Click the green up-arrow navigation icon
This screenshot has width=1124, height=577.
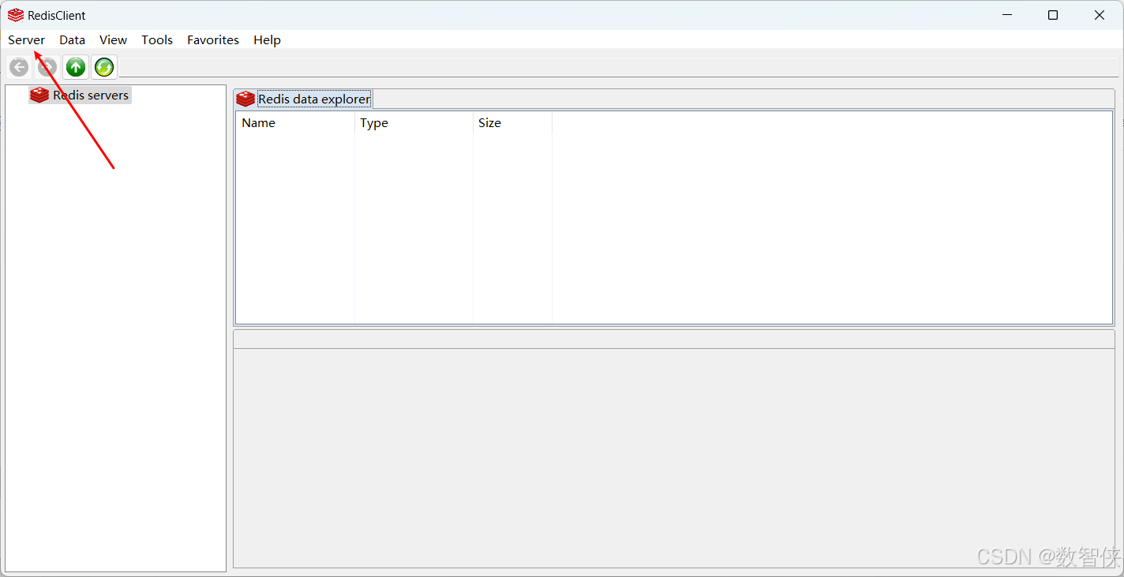click(x=75, y=67)
